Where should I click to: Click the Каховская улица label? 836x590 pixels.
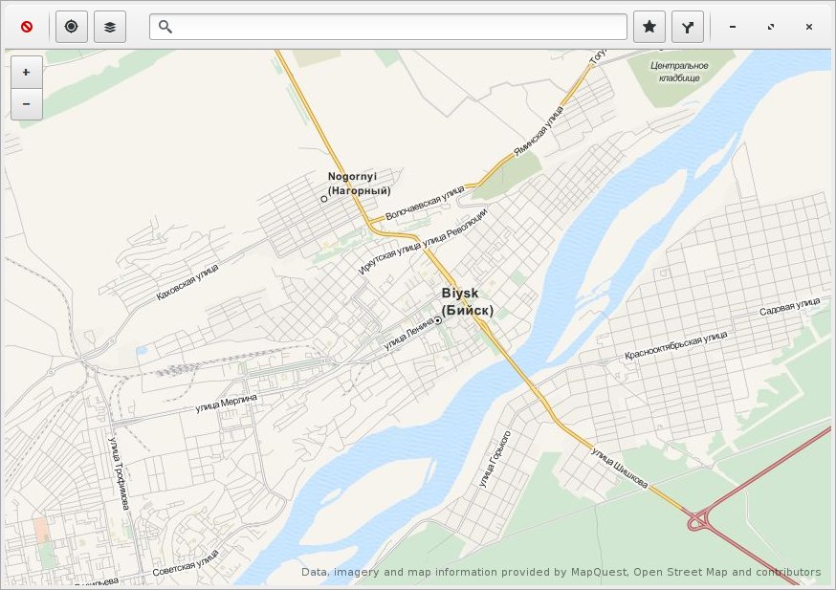click(187, 282)
